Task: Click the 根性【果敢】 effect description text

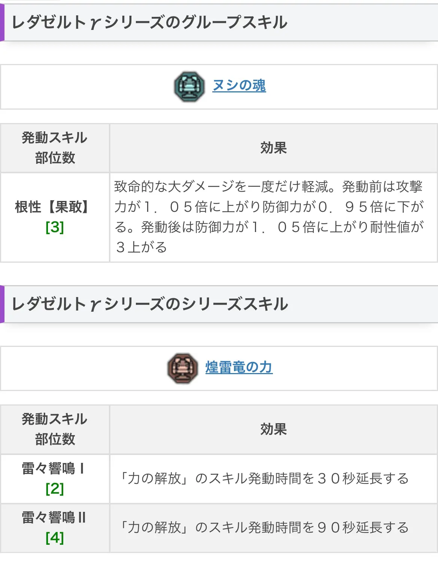Action: click(x=269, y=217)
